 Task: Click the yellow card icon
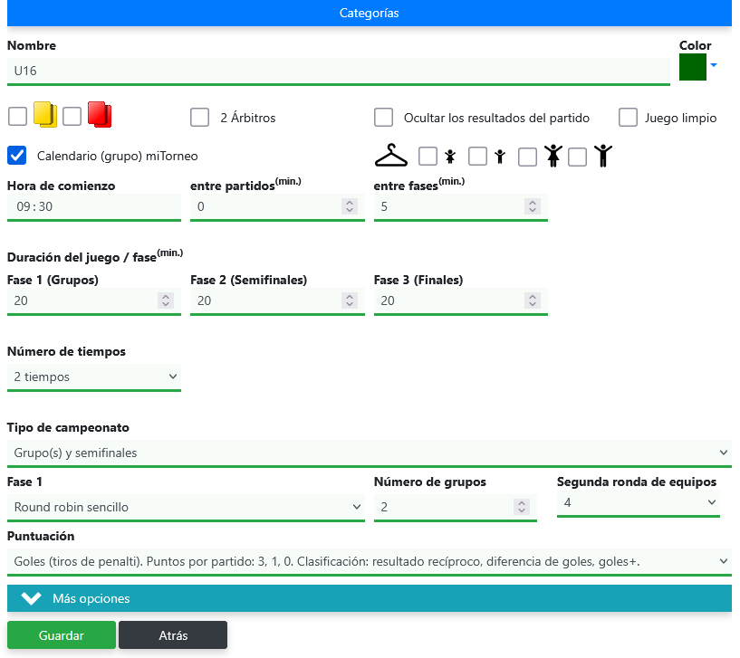(45, 115)
